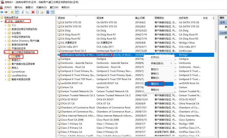The width and height of the screenshot is (227, 138).
Task: Click the 颁发者 column header
Action: click(x=100, y=18)
